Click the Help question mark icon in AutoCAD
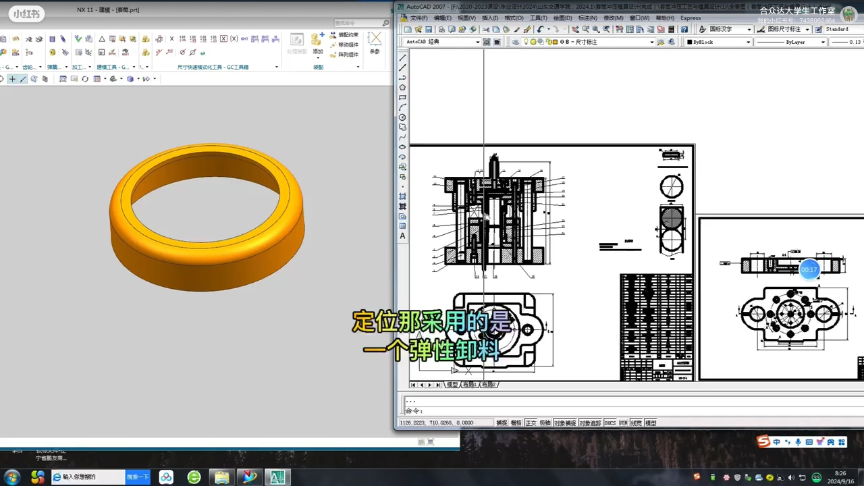This screenshot has height=486, width=864. [x=684, y=30]
